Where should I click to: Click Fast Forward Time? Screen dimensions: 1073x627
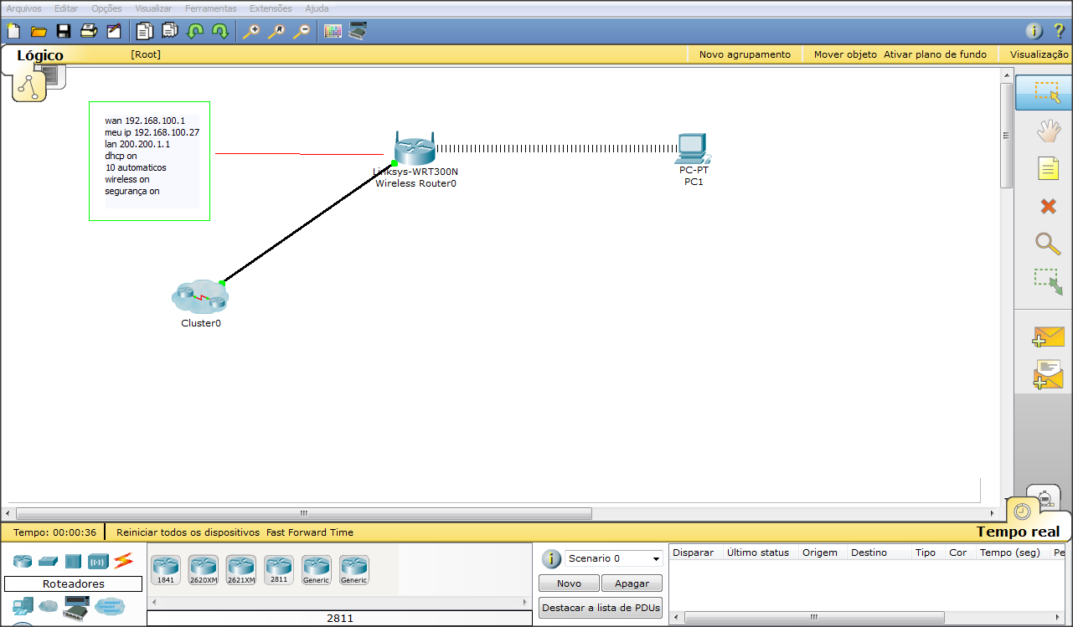[310, 532]
